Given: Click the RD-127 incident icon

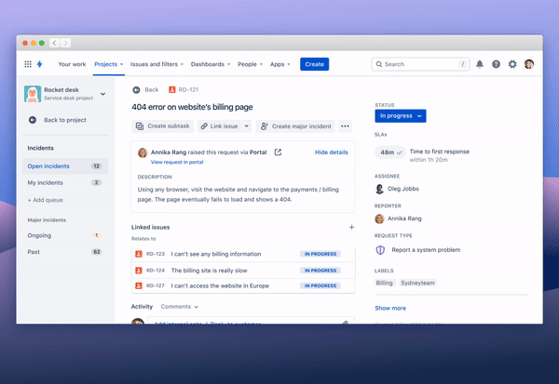Looking at the screenshot, I should click(139, 285).
